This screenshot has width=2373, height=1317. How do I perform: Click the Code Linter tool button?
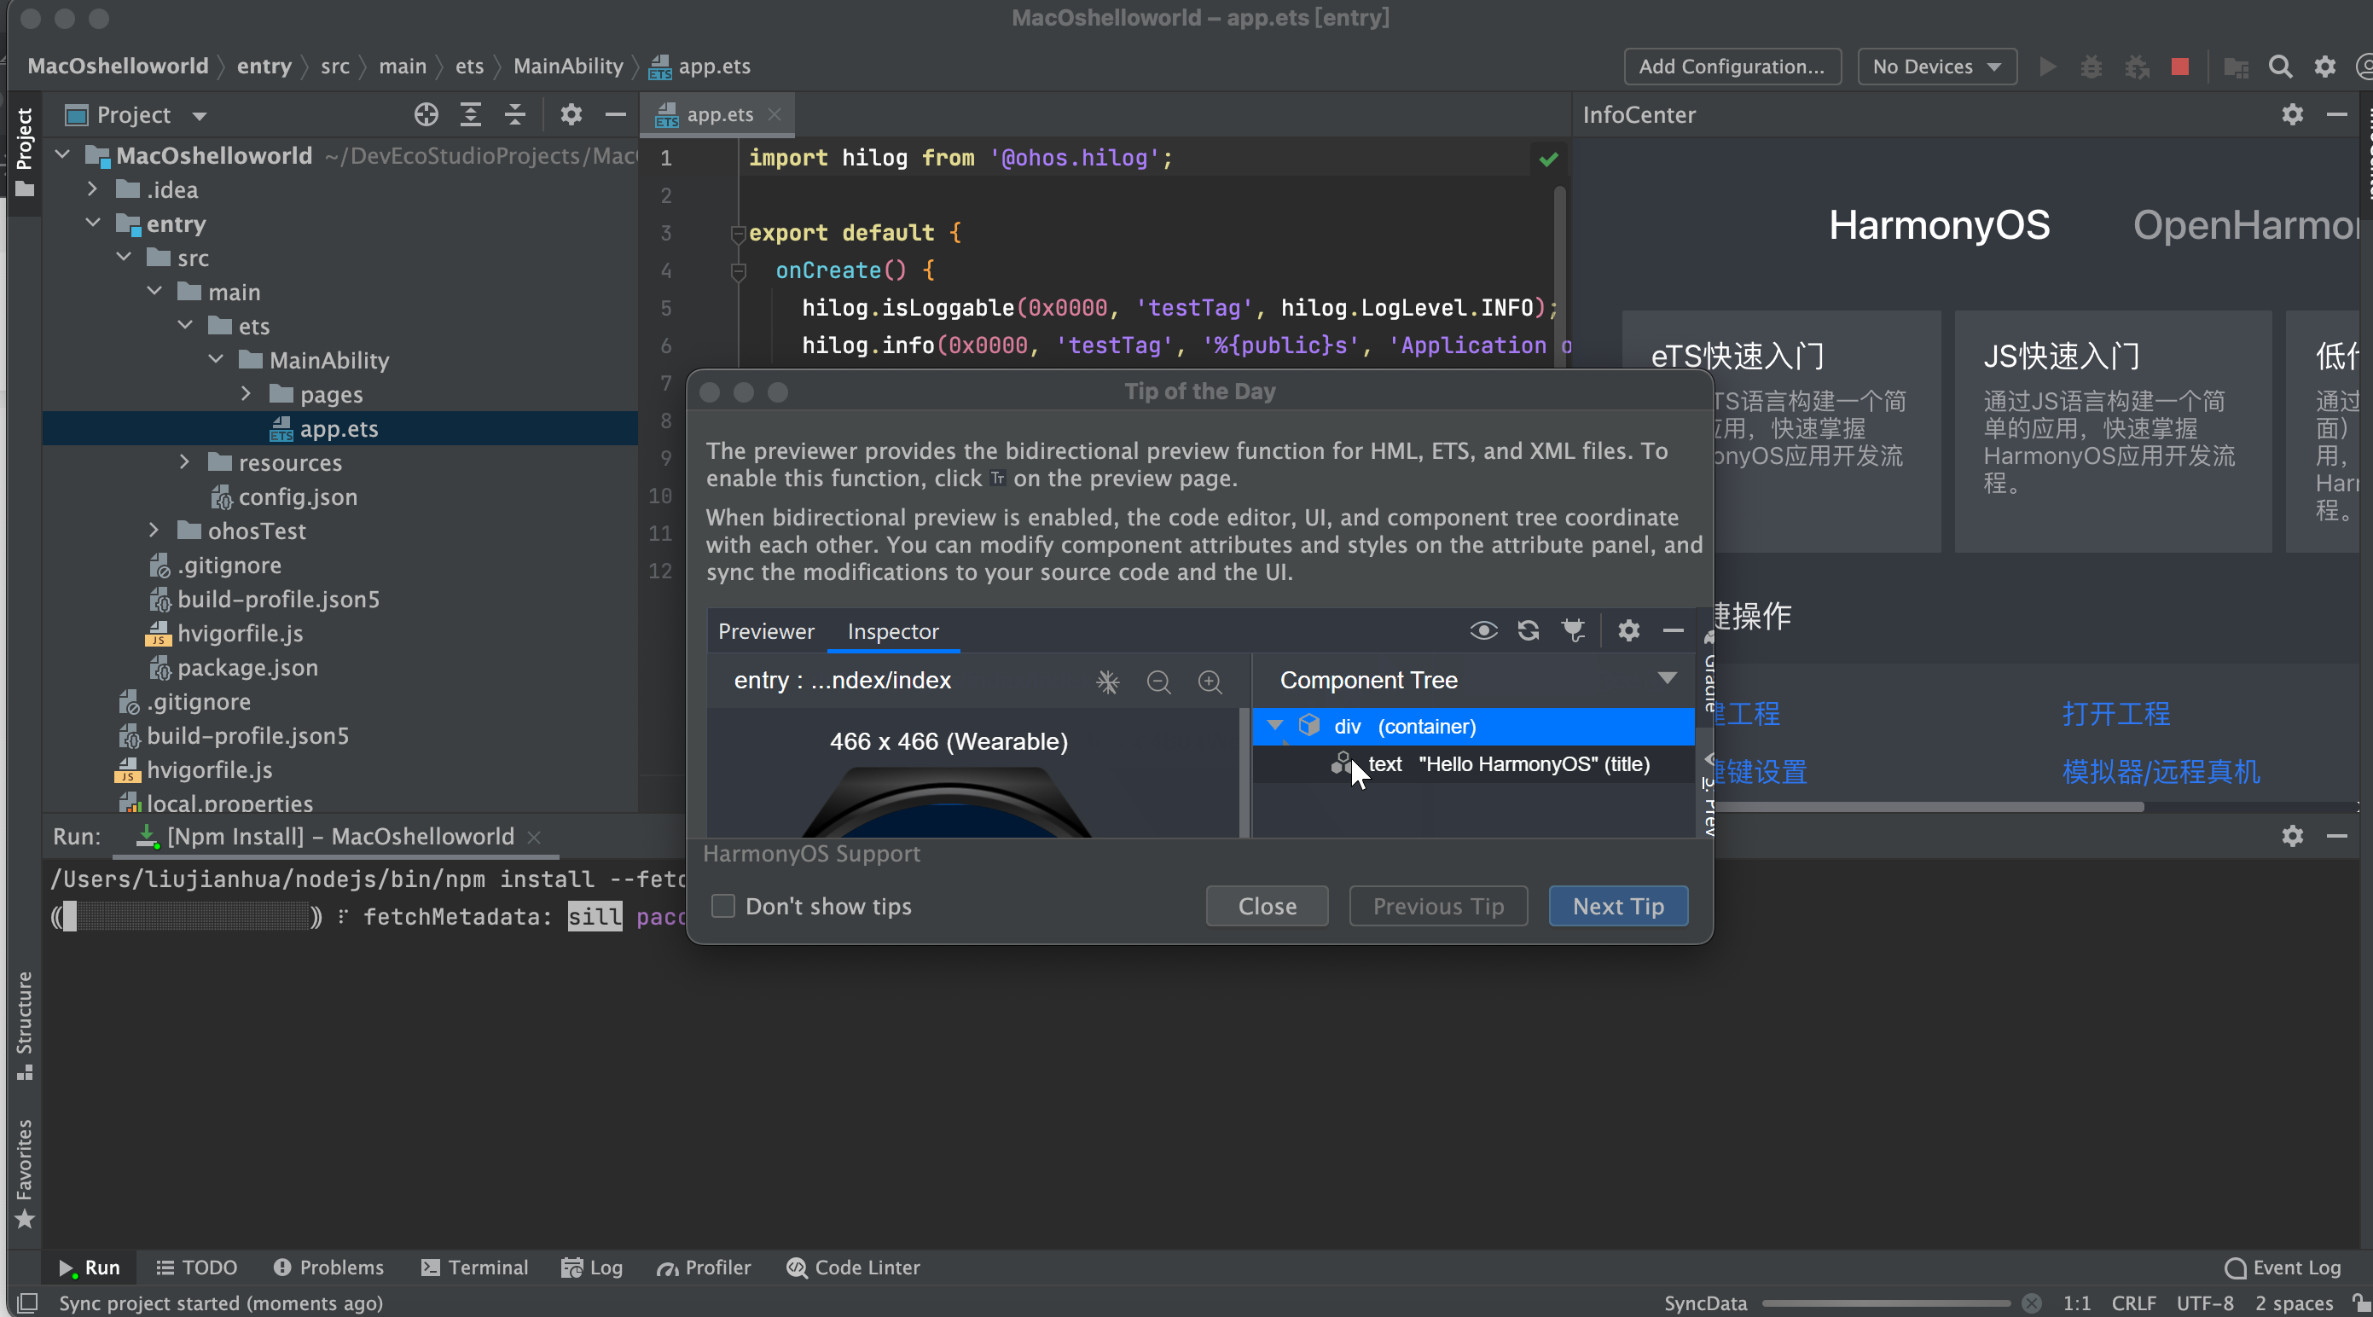[853, 1268]
